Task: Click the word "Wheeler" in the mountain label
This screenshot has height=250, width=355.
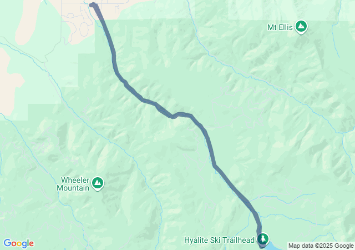Action: click(x=75, y=180)
